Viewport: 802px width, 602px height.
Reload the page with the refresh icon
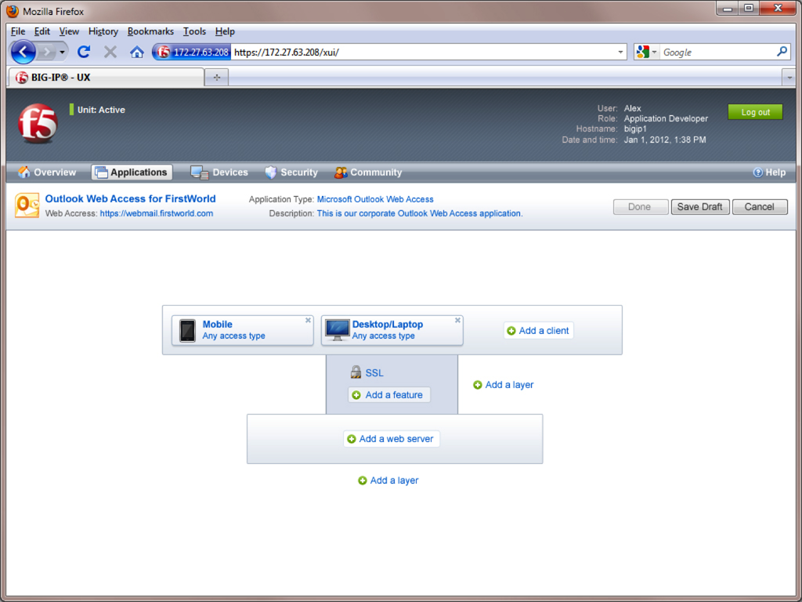(x=84, y=52)
